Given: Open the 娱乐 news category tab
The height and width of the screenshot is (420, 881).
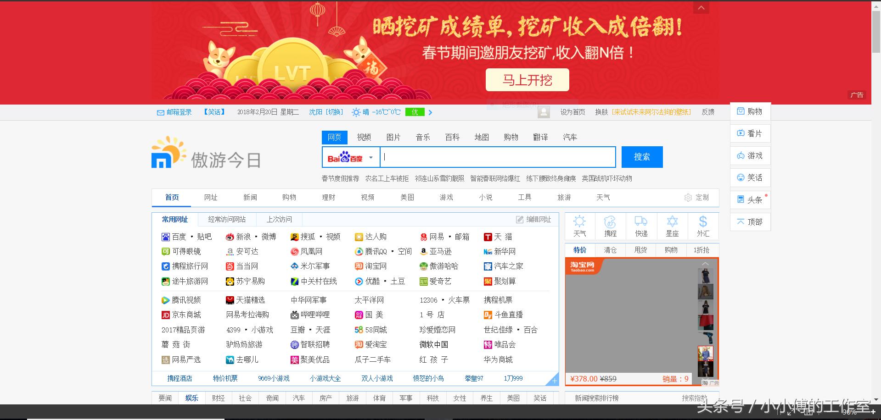Looking at the screenshot, I should click(x=191, y=398).
